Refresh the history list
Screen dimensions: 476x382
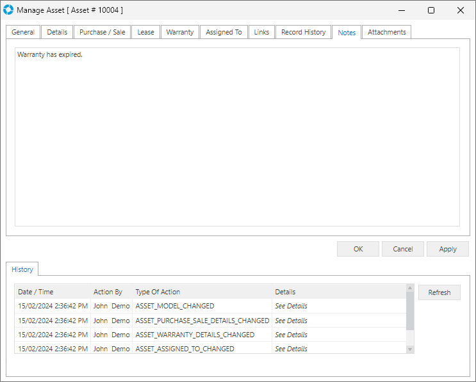point(439,292)
